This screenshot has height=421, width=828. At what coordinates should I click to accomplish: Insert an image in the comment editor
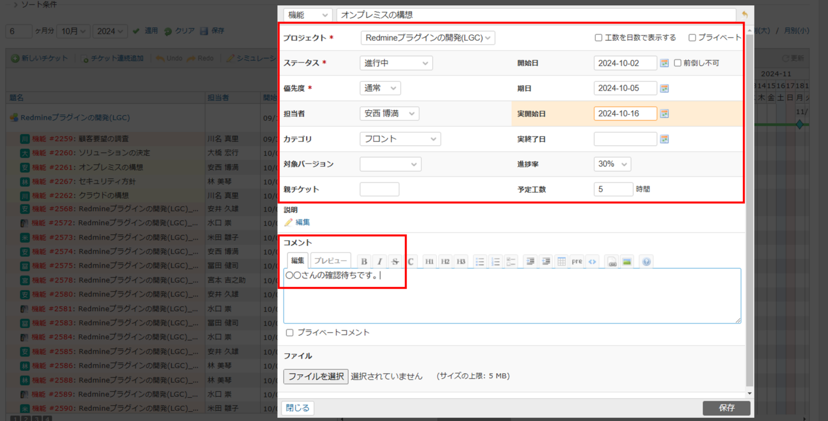click(627, 261)
